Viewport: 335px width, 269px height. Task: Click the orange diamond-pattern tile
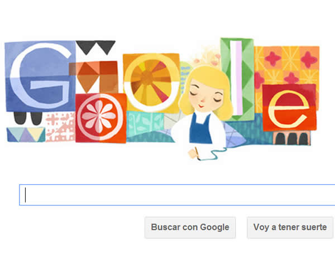(93, 77)
